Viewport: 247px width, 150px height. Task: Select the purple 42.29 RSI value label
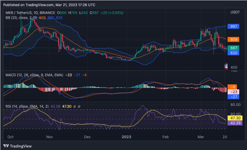[235, 123]
